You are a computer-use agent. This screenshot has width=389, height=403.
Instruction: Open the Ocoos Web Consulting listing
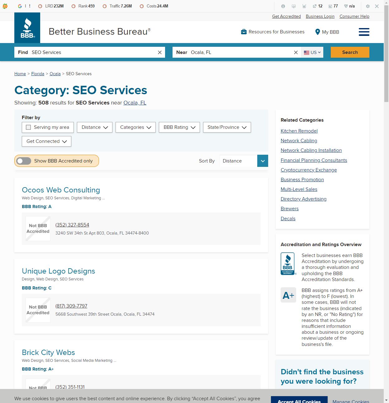coord(61,190)
